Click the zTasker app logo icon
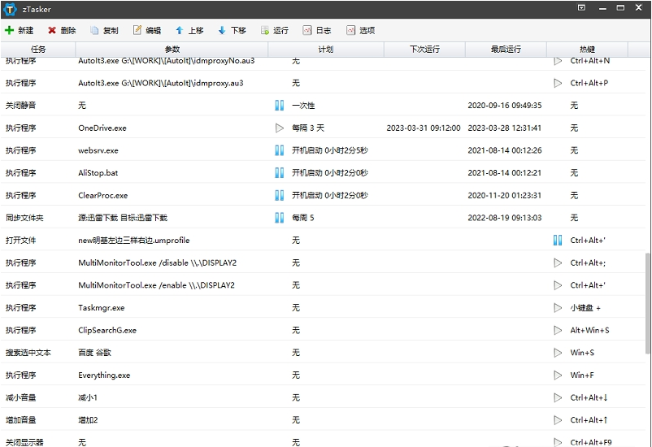Screen dimensions: 652x447 coord(10,9)
